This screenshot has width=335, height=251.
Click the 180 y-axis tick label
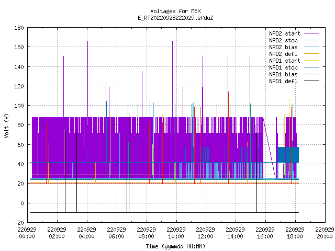click(19, 28)
